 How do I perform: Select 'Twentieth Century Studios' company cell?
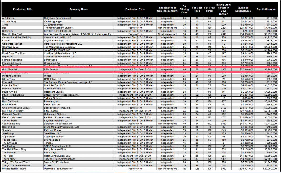(x=78, y=28)
